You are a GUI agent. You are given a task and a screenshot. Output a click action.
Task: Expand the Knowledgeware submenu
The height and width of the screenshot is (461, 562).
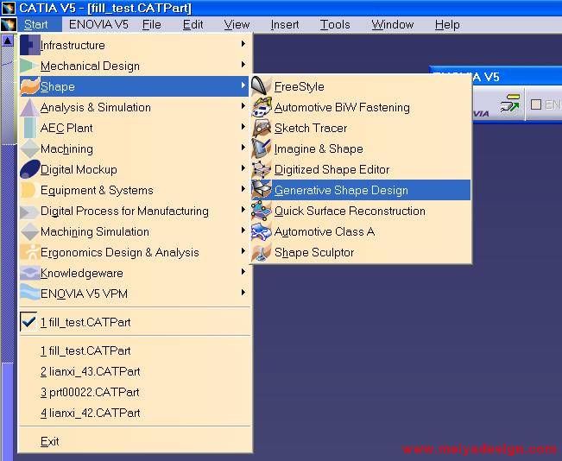[81, 273]
